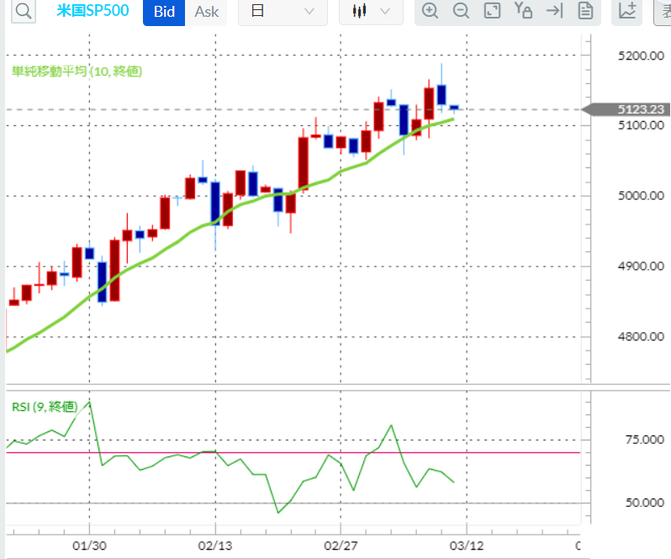Click the 02/27 date axis label
Screen dimensions: 671x559
tap(341, 546)
